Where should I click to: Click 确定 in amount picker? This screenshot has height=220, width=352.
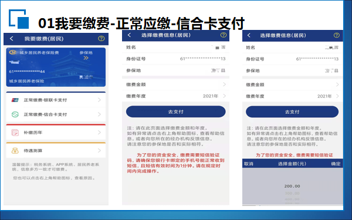336,164
